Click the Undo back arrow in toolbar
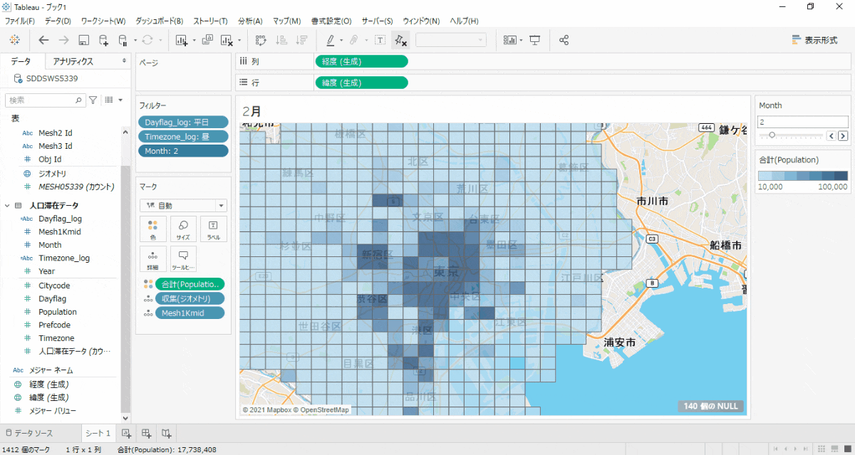This screenshot has width=855, height=455. 44,40
